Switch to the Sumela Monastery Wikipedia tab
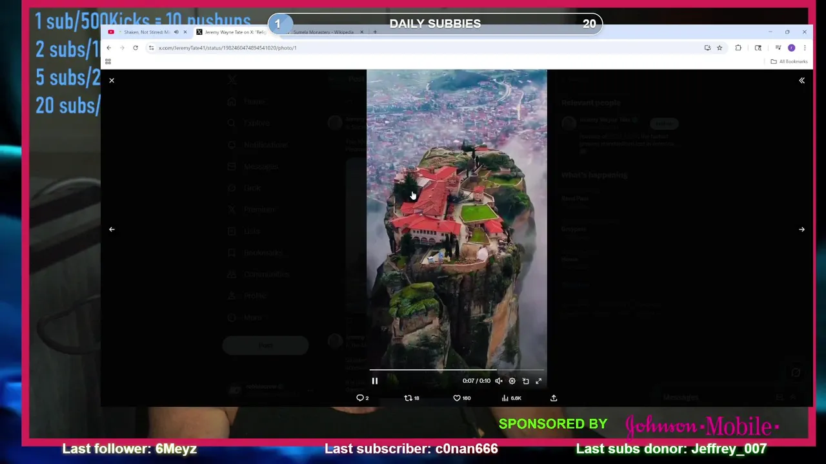 (323, 32)
